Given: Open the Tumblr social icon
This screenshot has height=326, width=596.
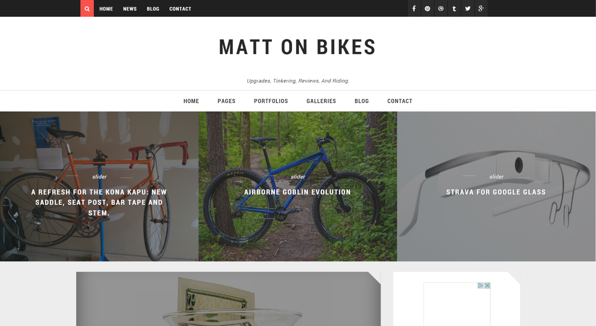Looking at the screenshot, I should (x=454, y=8).
